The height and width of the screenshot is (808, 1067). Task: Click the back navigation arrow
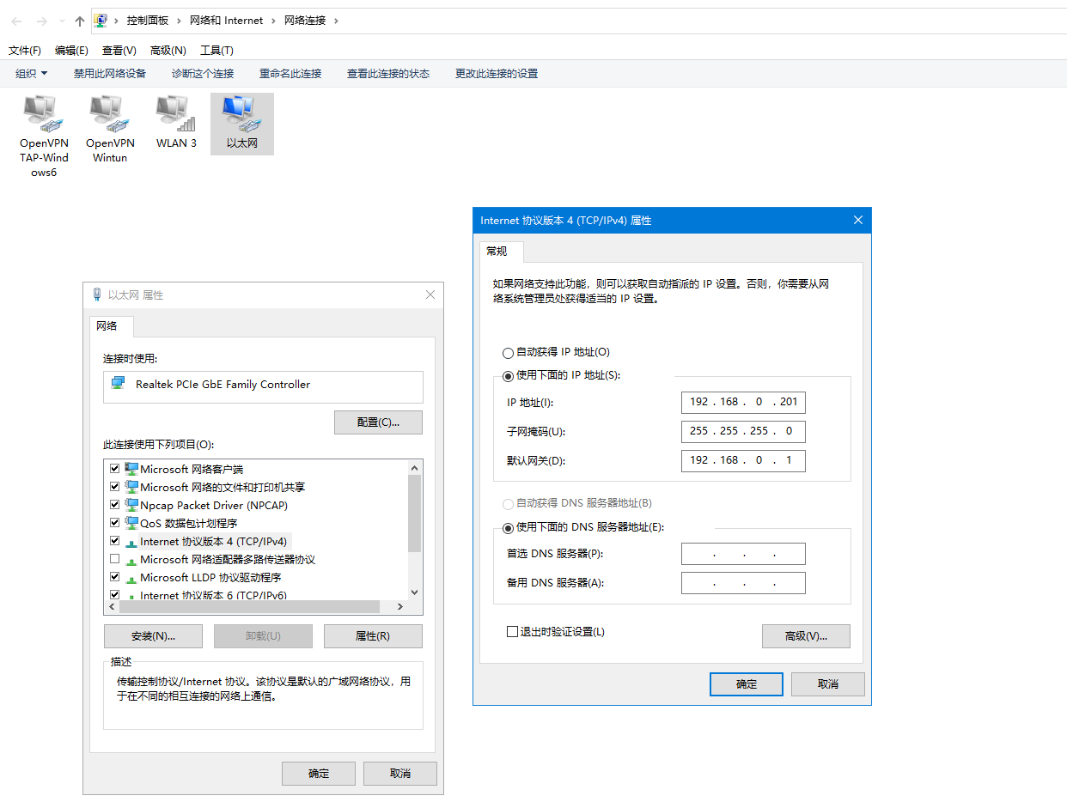[x=16, y=21]
